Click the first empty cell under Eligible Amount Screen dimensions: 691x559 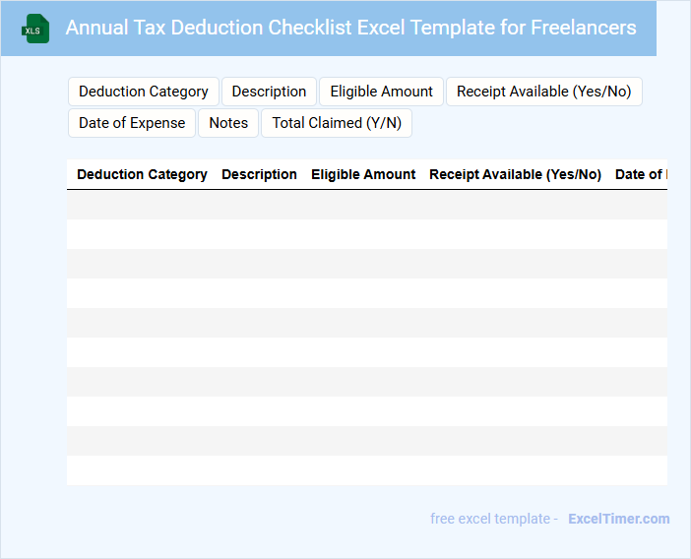point(363,205)
